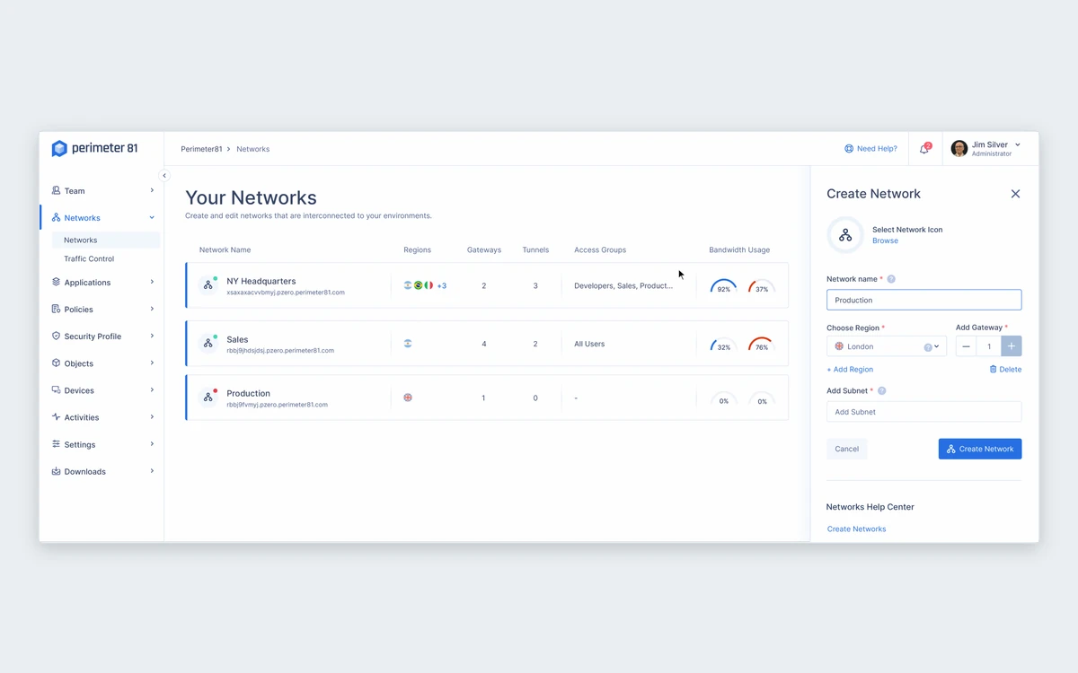
Task: Click the Applications layers icon
Action: [56, 282]
